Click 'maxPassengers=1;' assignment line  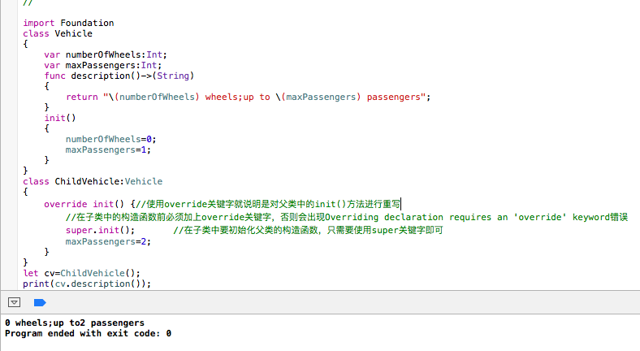click(108, 149)
